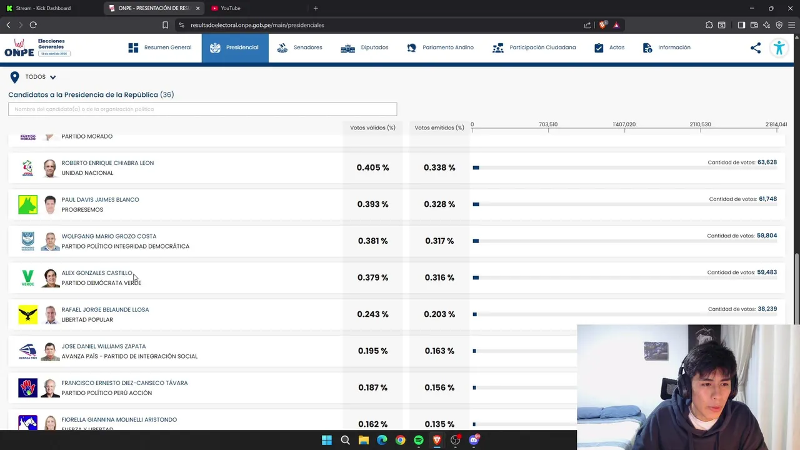
Task: Click Fiorella Giannina Molinelli Aristondo name
Action: pos(119,420)
